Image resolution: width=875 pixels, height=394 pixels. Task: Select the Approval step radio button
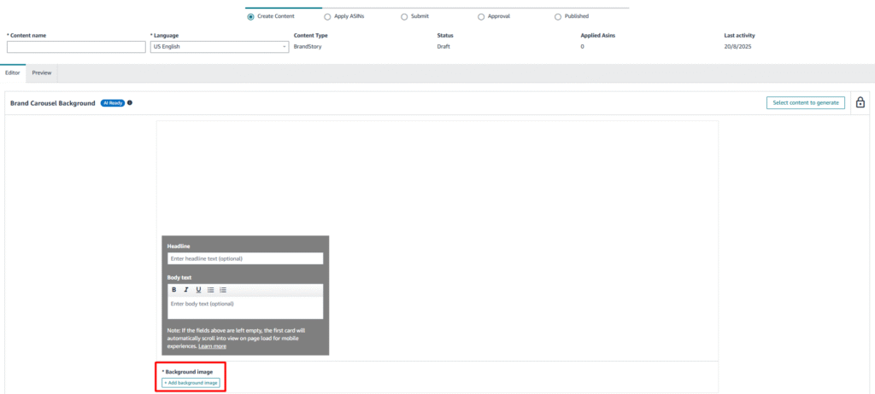pos(481,16)
